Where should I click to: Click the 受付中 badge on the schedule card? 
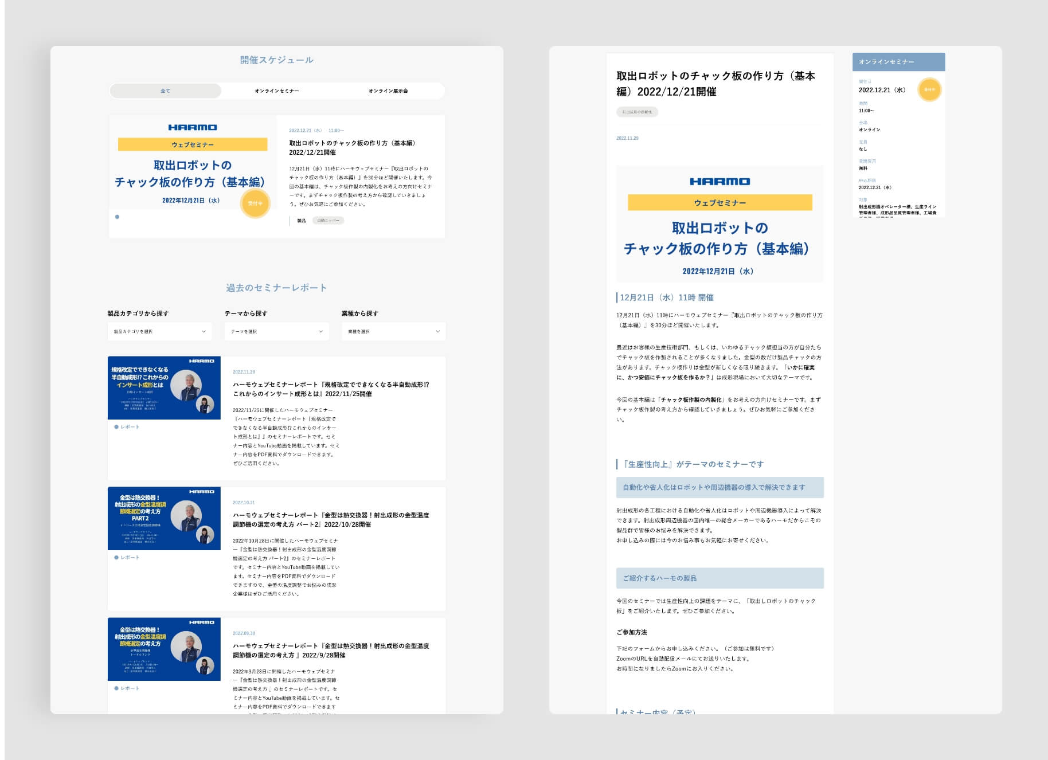pyautogui.click(x=255, y=203)
